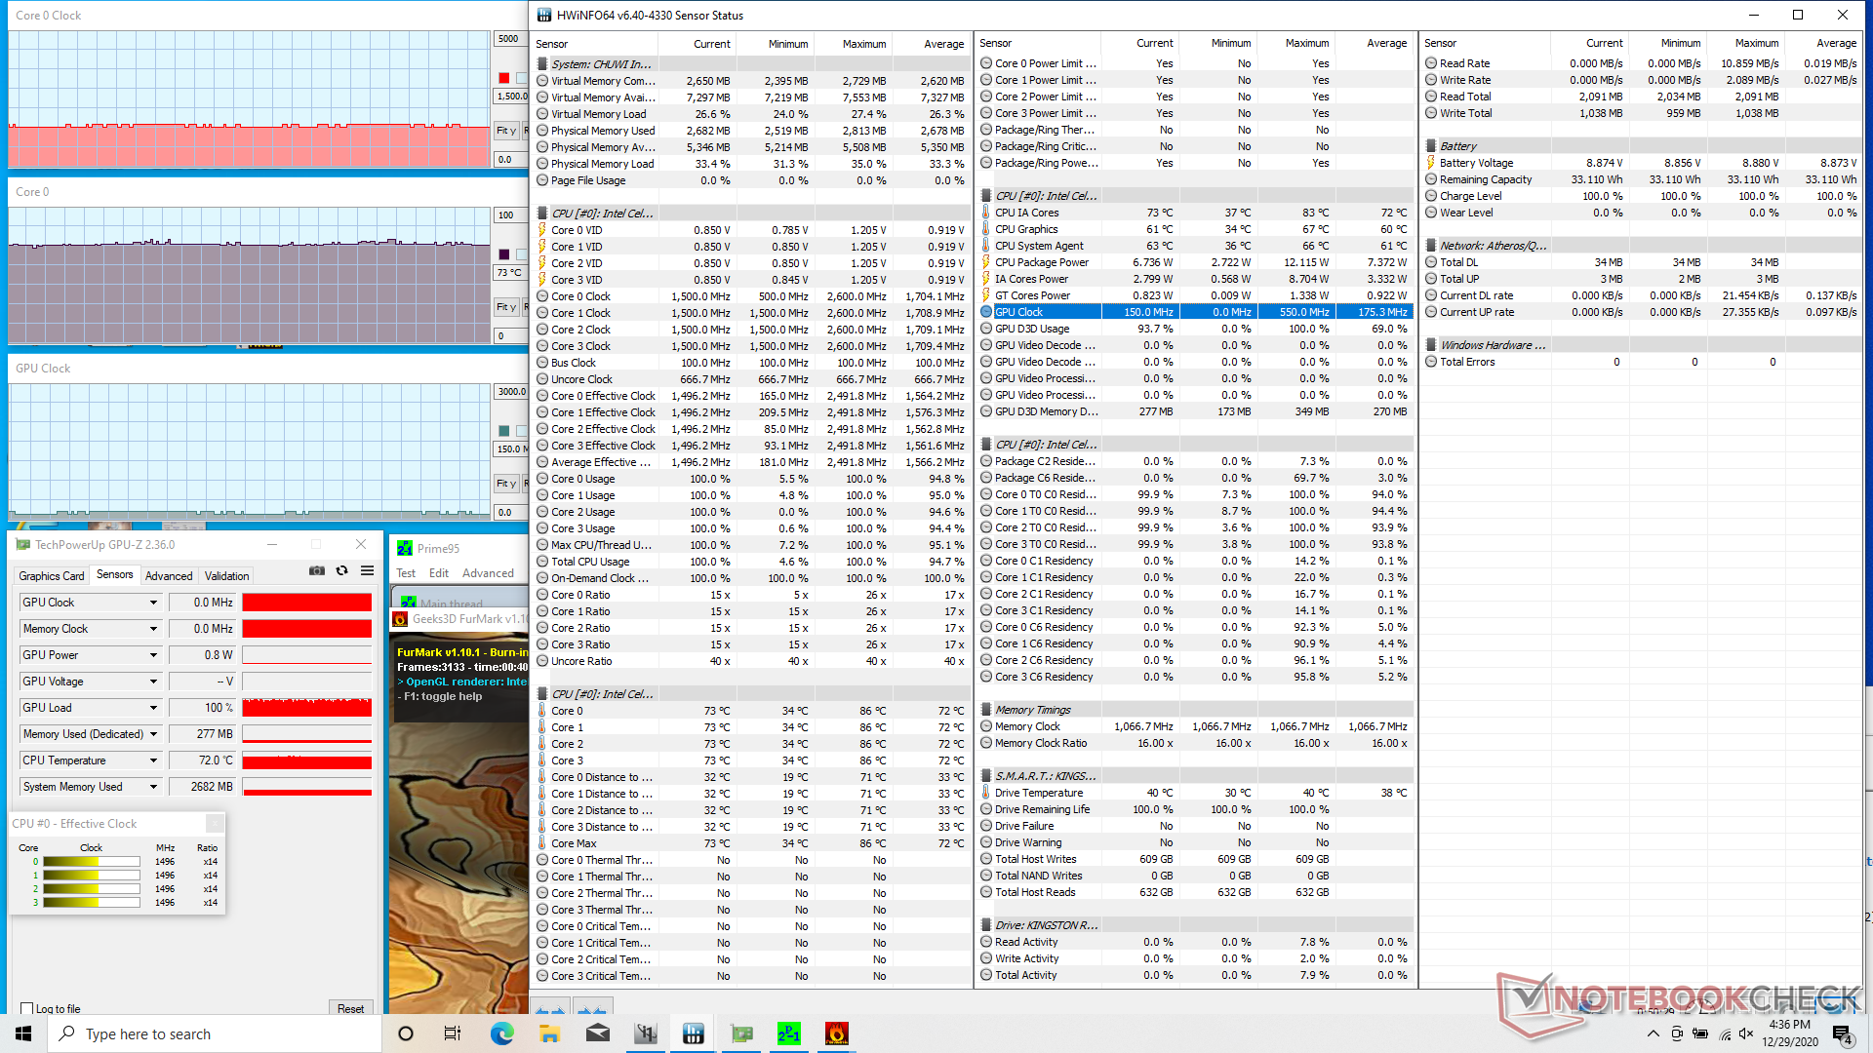Click the Microsoft Edge taskbar icon
Screen dimensions: 1873x1053
(501, 1033)
